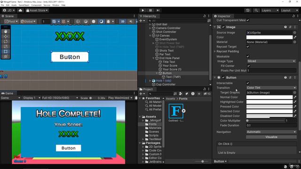Open the Button component help icon
The image size is (301, 169).
coord(285,77)
